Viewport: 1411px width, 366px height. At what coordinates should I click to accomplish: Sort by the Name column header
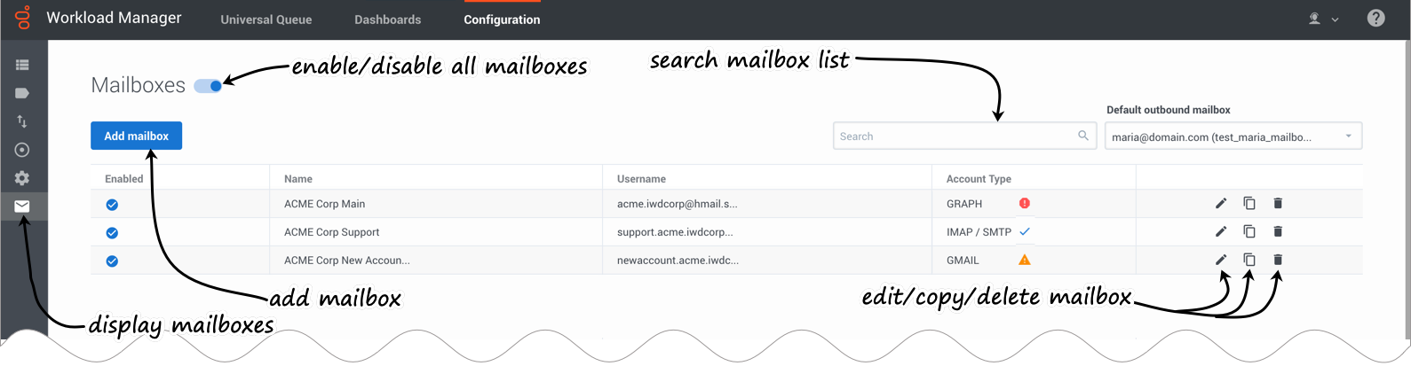tap(298, 179)
